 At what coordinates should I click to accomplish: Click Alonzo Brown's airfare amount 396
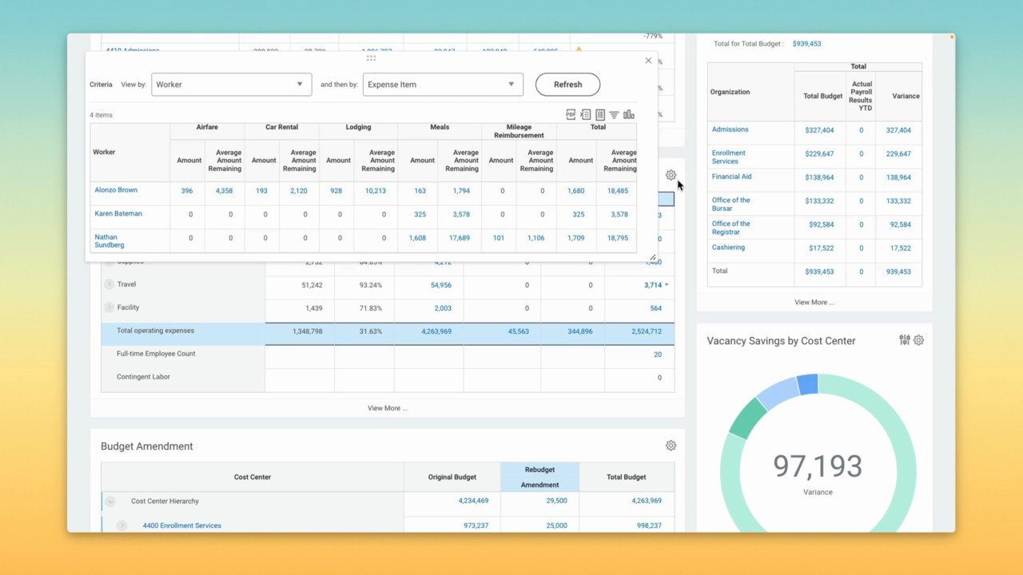tap(187, 192)
